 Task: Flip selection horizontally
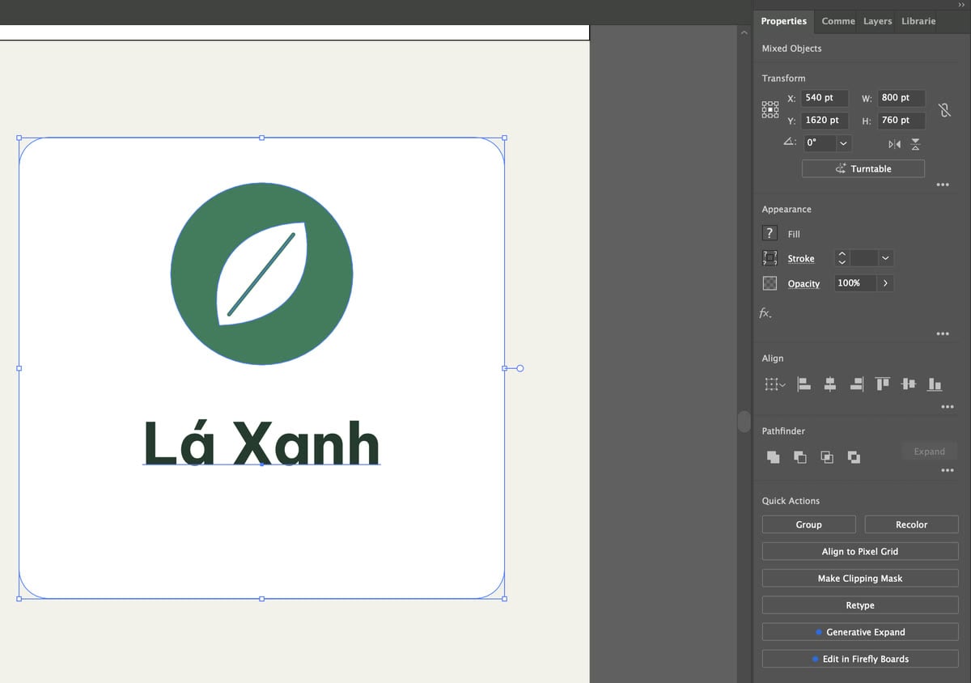tap(894, 144)
